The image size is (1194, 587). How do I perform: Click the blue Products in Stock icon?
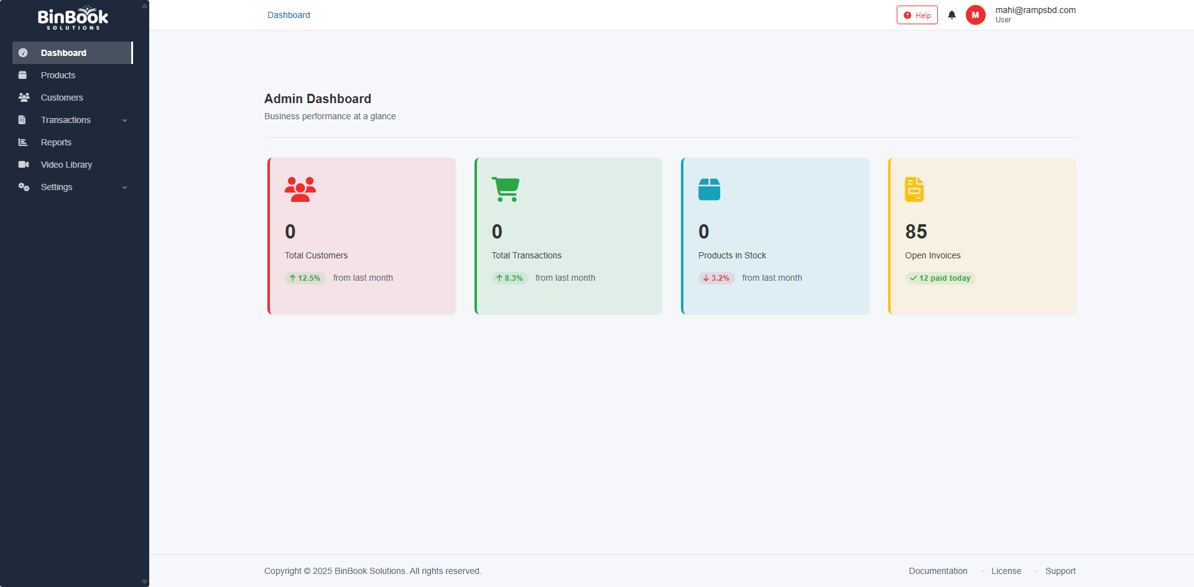[x=709, y=189]
